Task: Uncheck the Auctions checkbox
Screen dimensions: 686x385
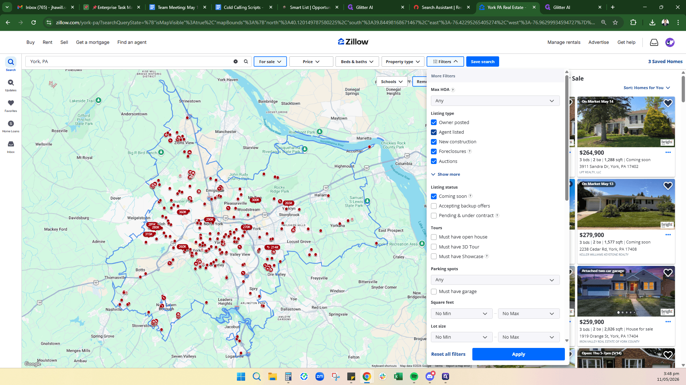Action: 434,161
